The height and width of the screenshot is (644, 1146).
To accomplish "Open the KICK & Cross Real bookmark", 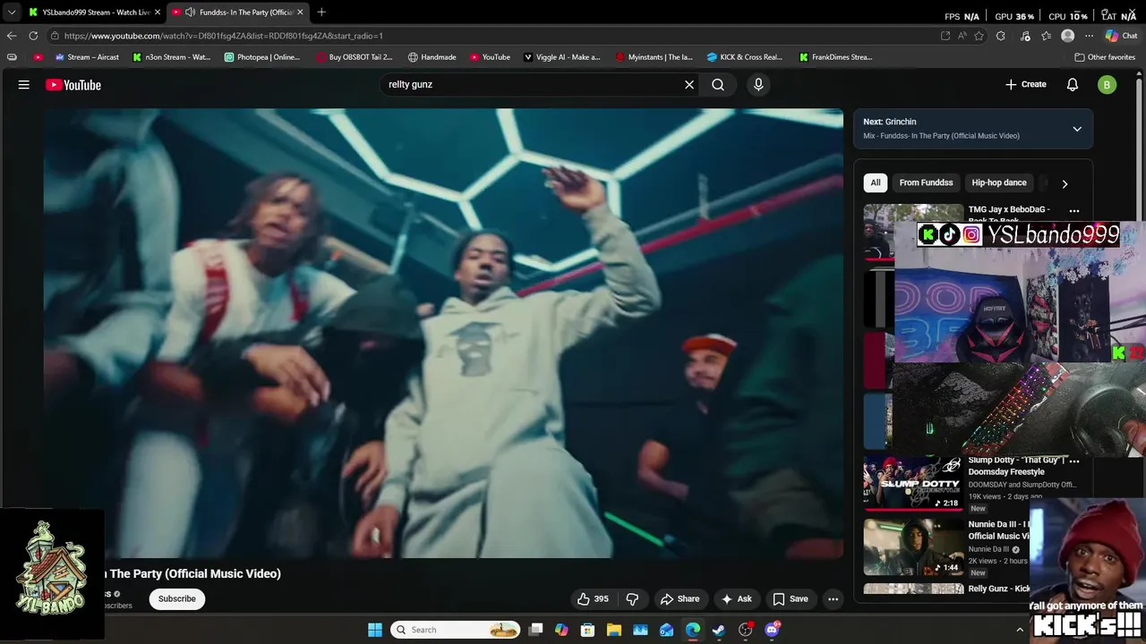I will coord(744,57).
